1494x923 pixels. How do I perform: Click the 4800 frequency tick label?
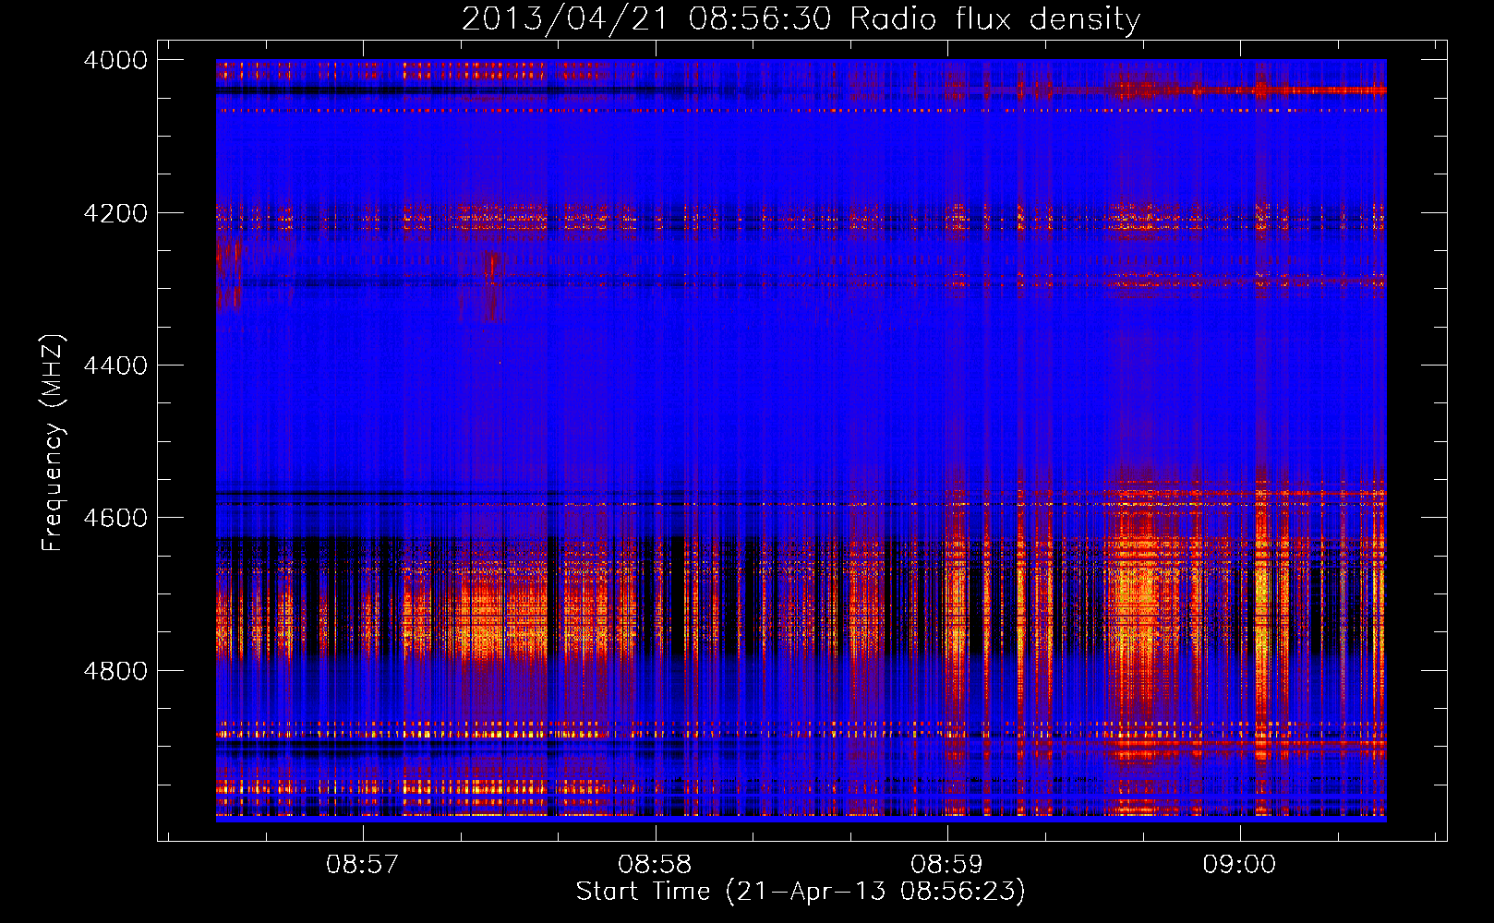click(x=115, y=671)
